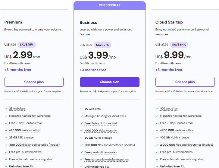Click the checkmark icon beside '50 websites'

pos(82,109)
